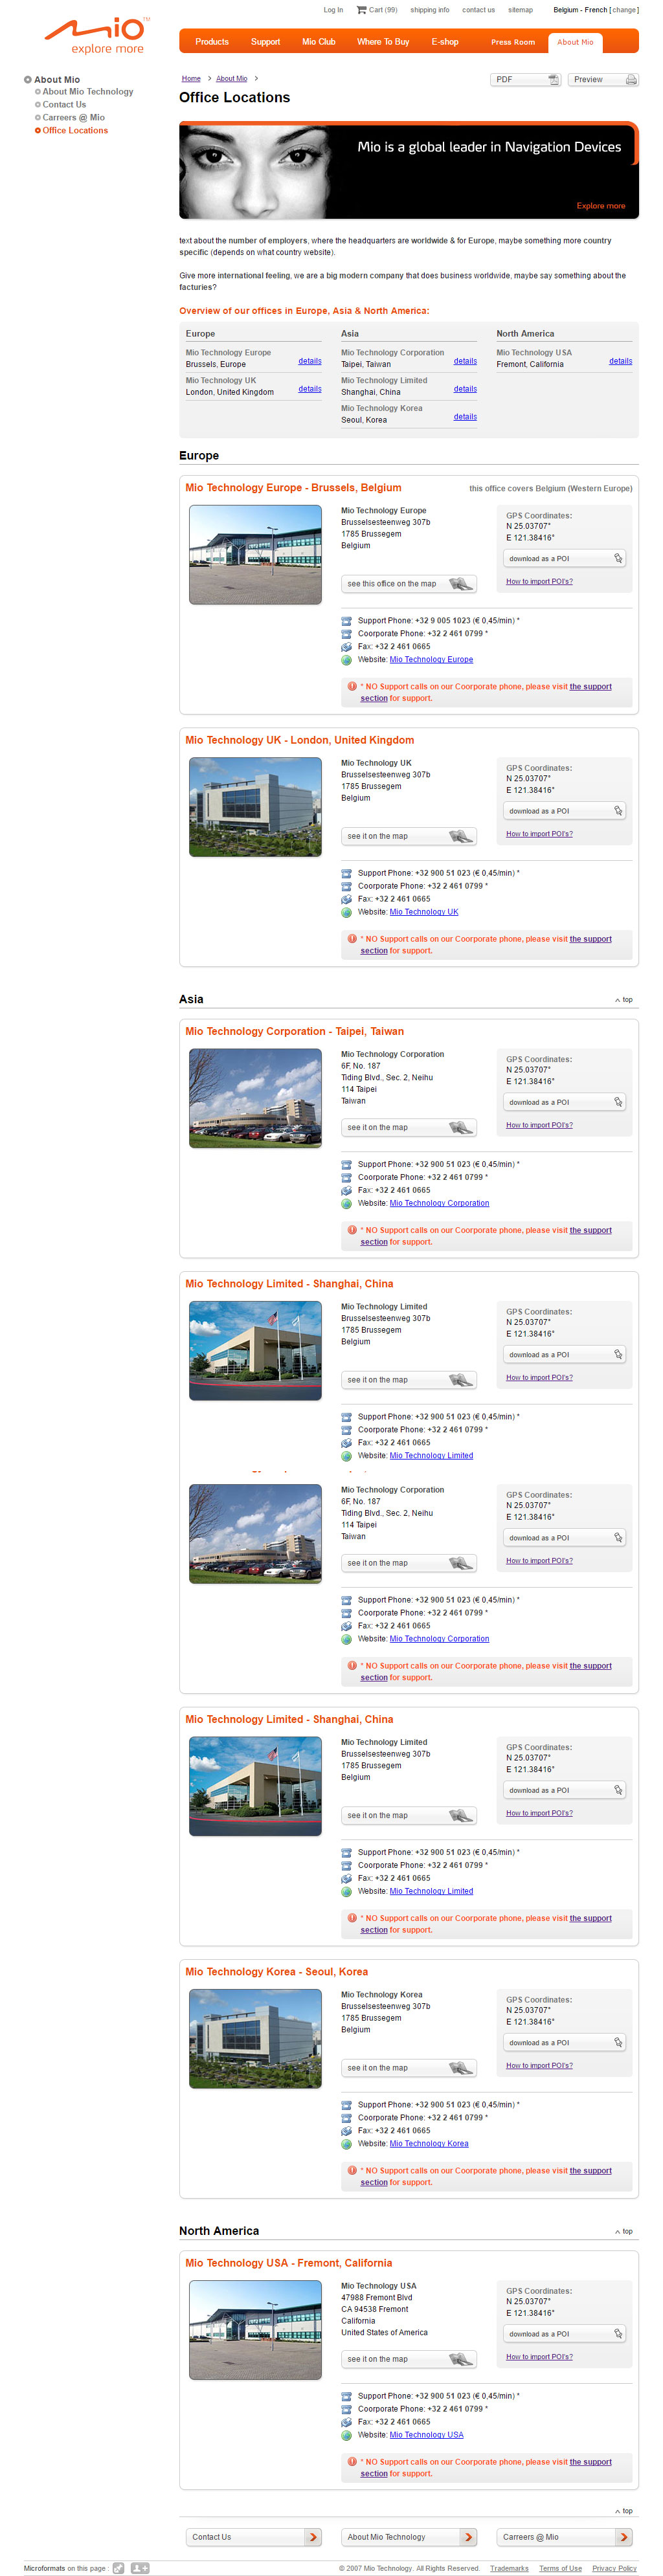Open the Privacy Policy footer link
This screenshot has width=663, height=2576.
[614, 2568]
